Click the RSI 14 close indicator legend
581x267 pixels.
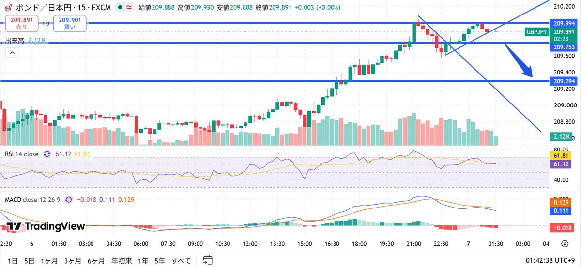[x=22, y=154]
